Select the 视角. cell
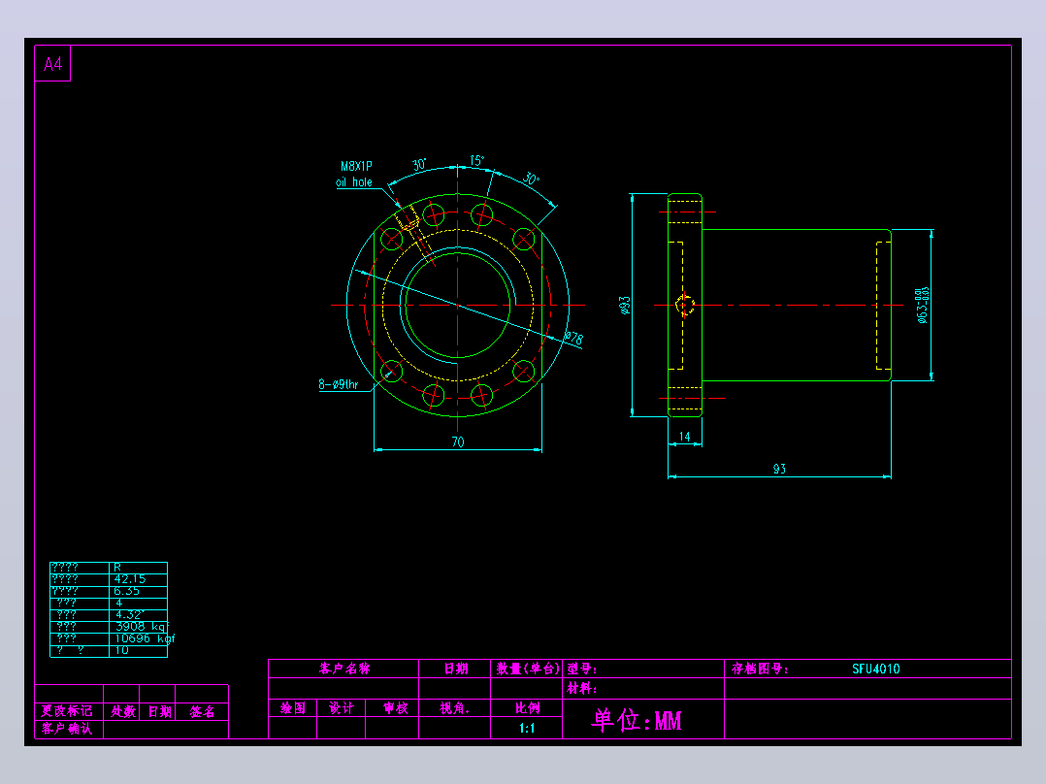This screenshot has height=784, width=1046. coord(455,708)
